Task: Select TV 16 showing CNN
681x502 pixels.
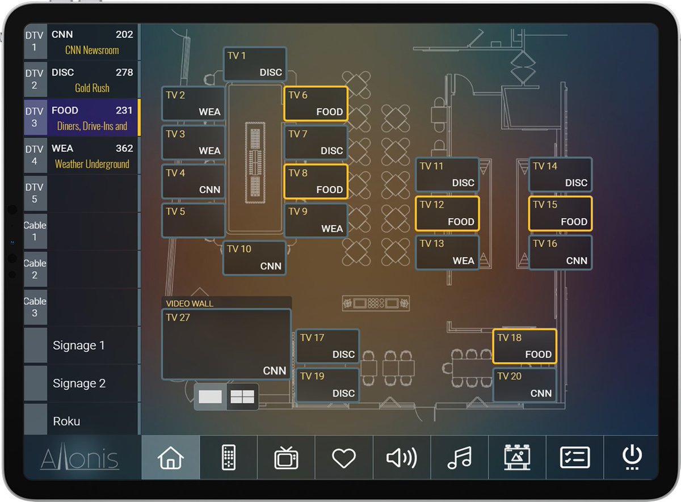Action: [x=560, y=252]
